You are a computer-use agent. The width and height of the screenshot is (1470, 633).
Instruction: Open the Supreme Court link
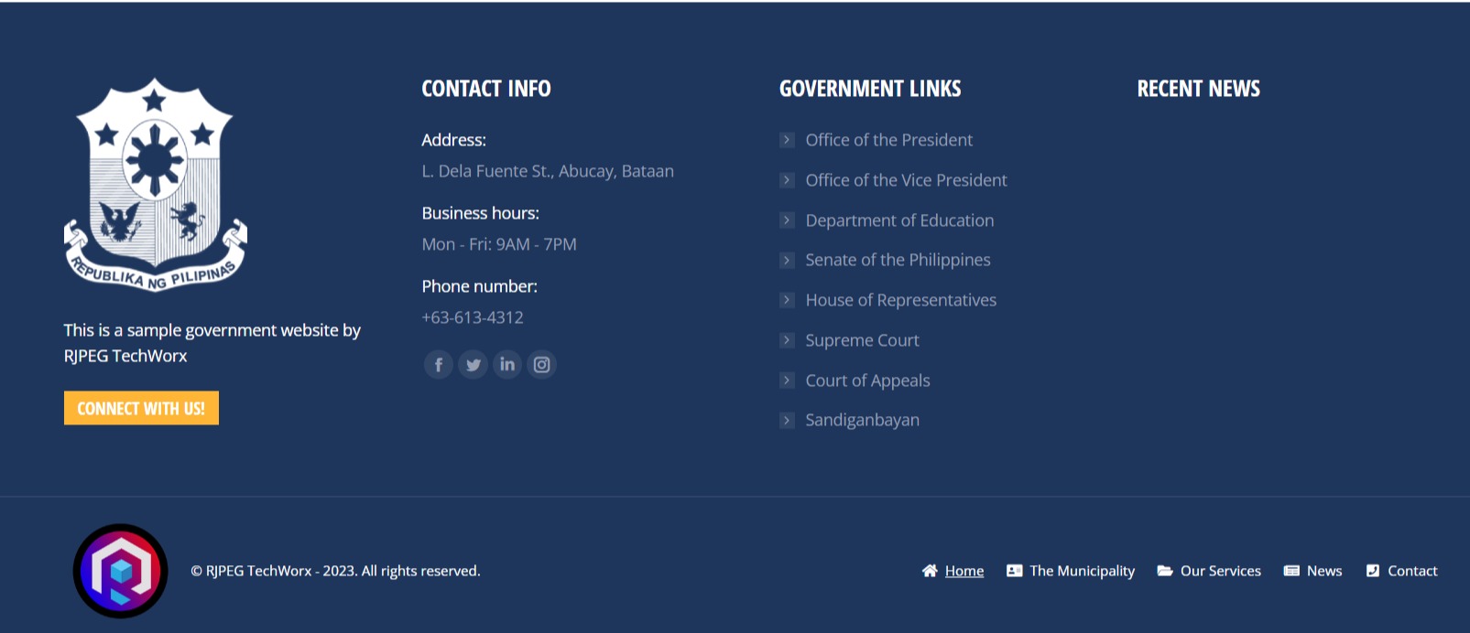pos(862,340)
